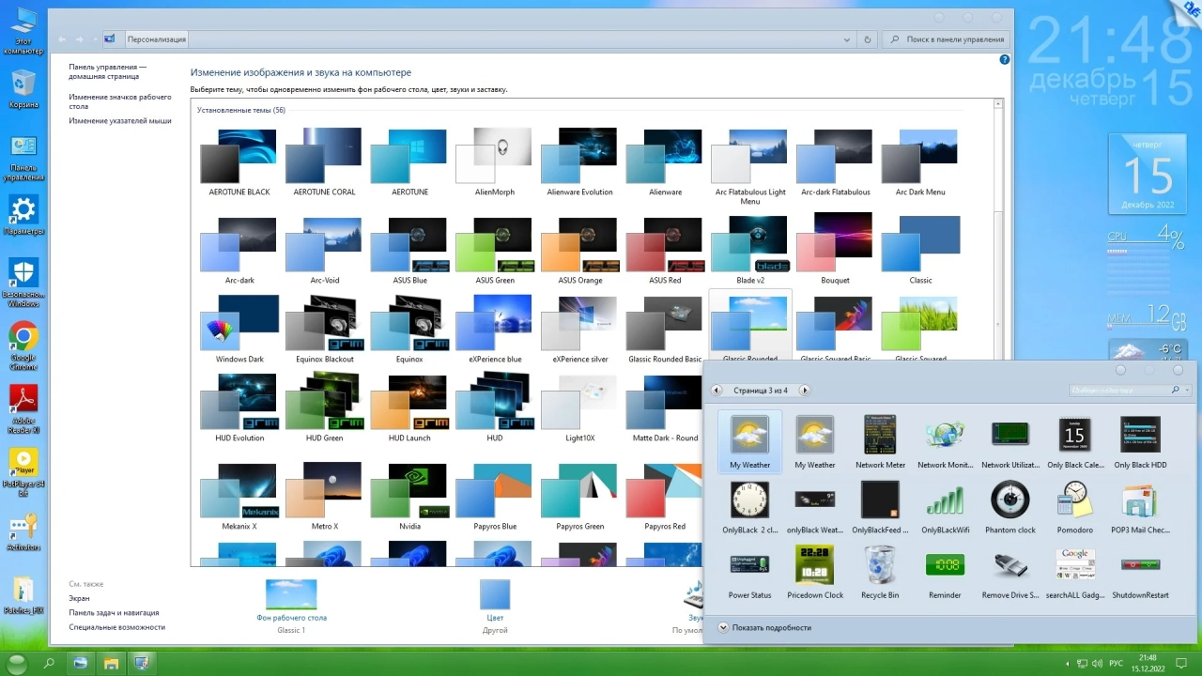Select the Pomodoro timer gadget
Image resolution: width=1202 pixels, height=676 pixels.
click(1075, 508)
